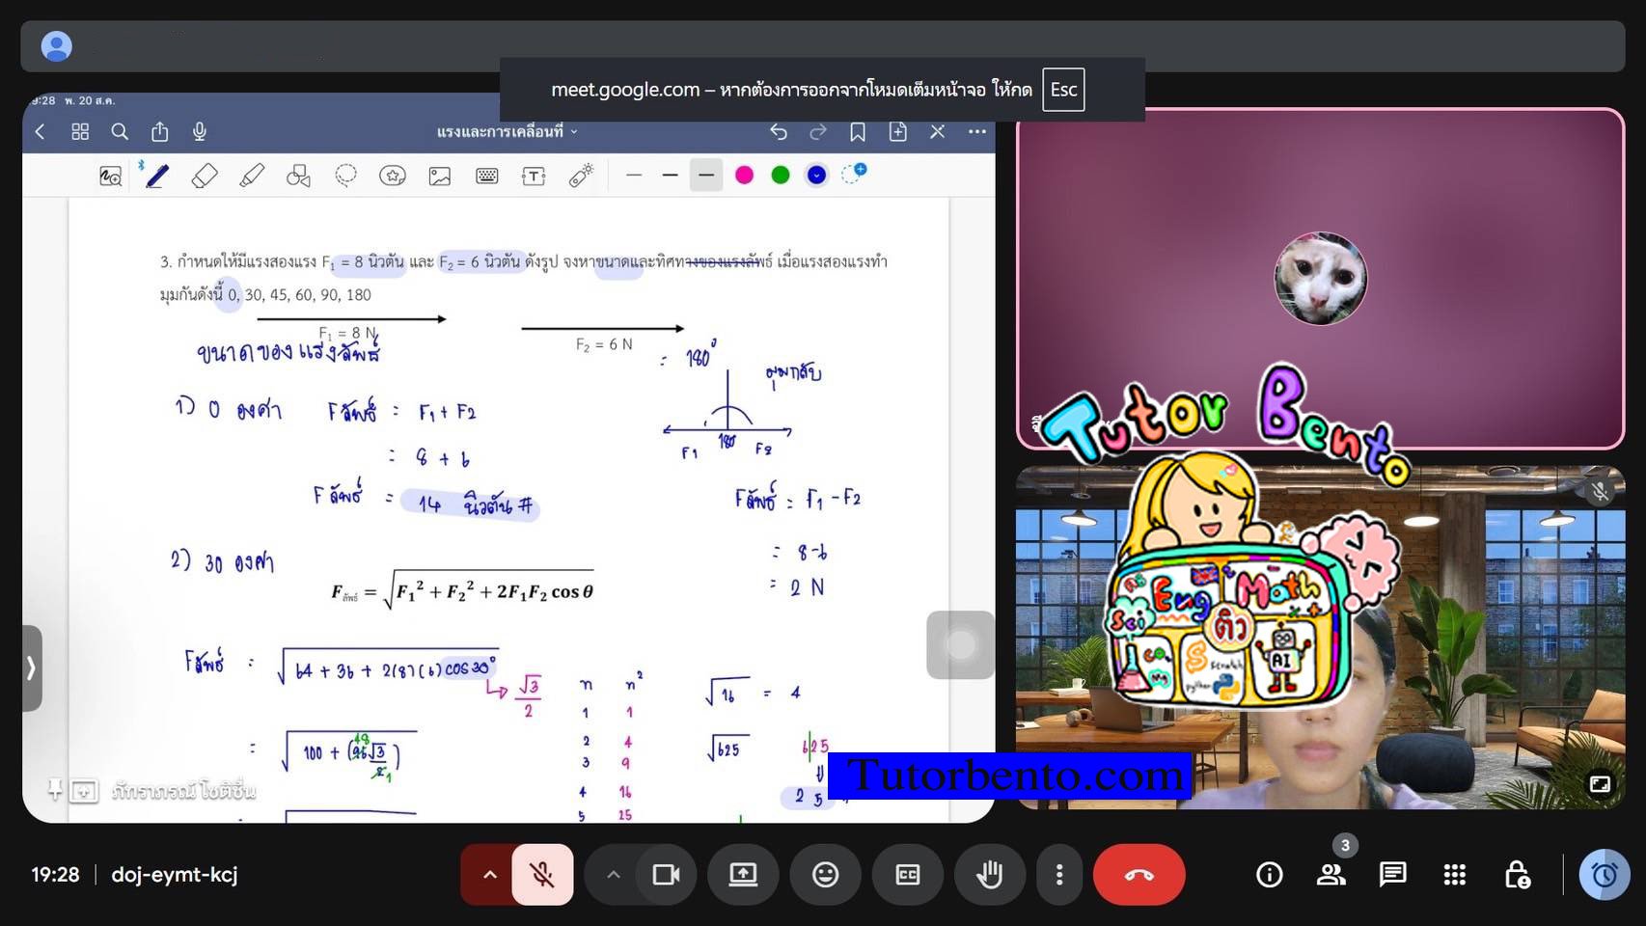Click the cat avatar participant tile

(1320, 279)
